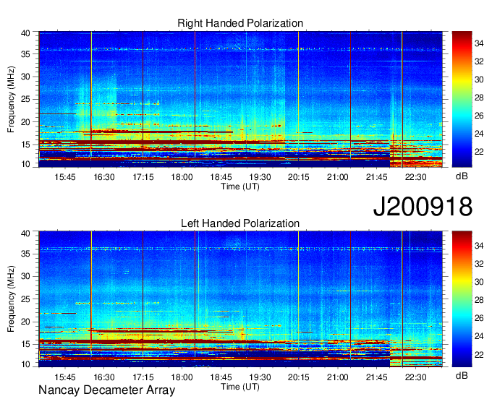Click the 34 dB label on Right Handed color bar

pos(479,43)
